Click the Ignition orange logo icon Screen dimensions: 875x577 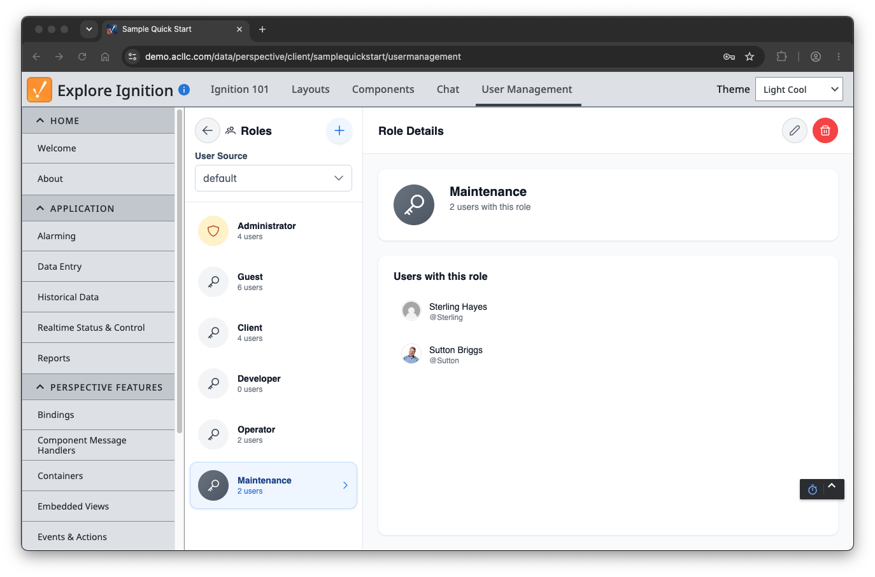coord(39,90)
